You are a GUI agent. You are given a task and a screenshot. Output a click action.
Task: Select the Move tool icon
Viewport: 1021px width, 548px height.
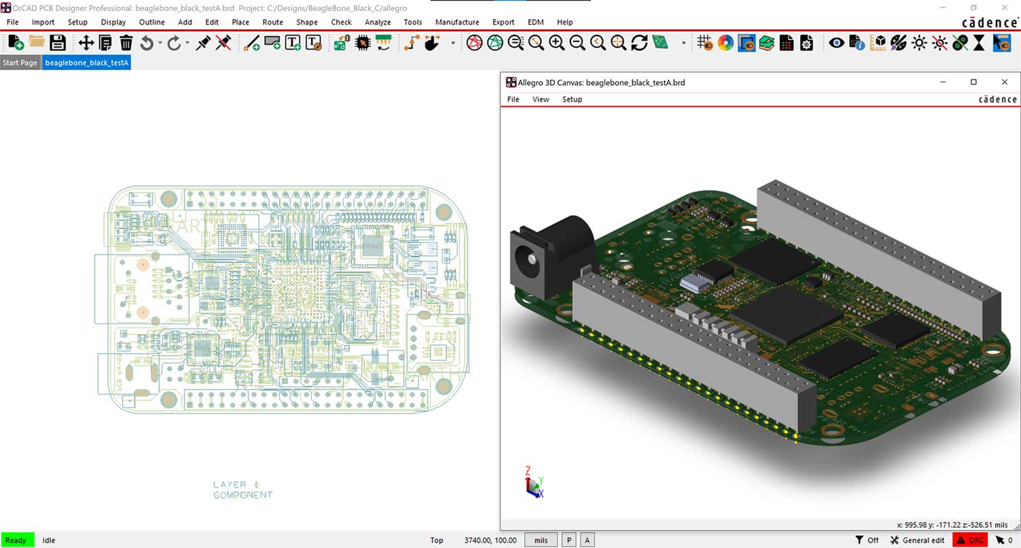click(86, 43)
